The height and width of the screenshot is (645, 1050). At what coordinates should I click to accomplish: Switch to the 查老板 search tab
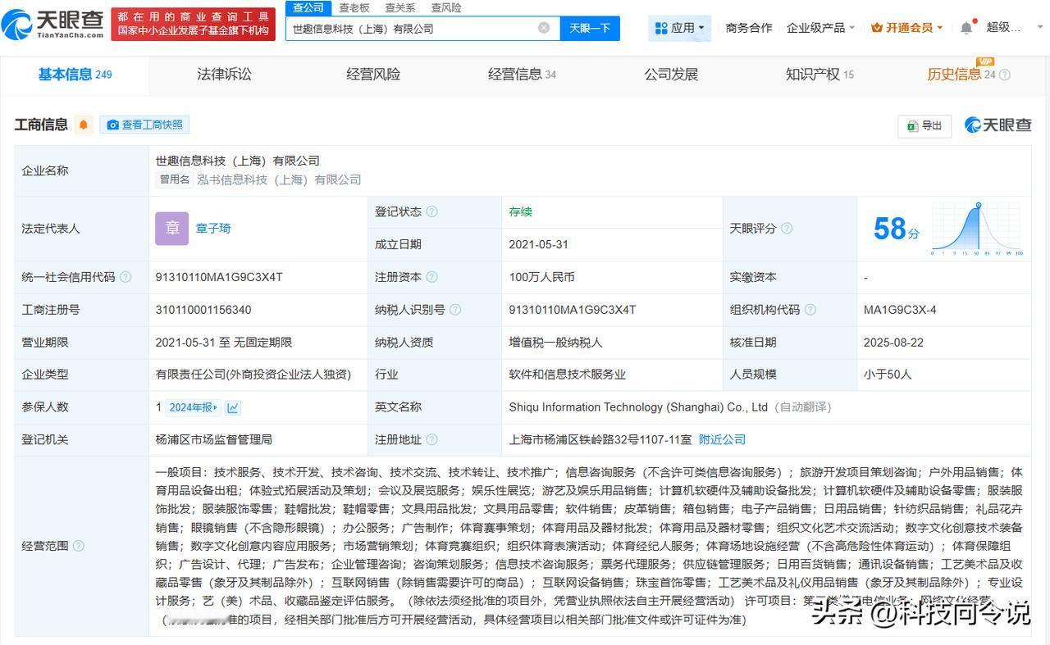[x=354, y=7]
